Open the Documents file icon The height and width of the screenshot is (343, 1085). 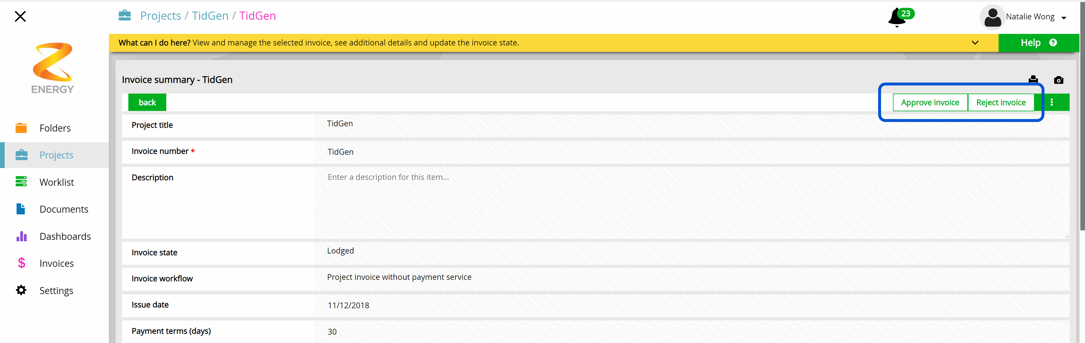tap(21, 209)
